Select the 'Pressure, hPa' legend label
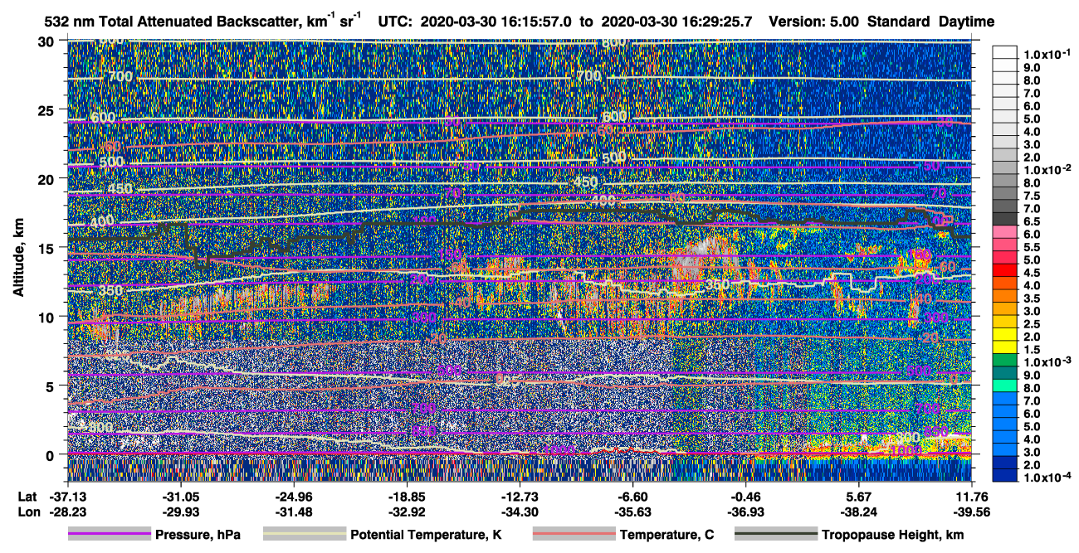The image size is (1079, 553). (198, 535)
